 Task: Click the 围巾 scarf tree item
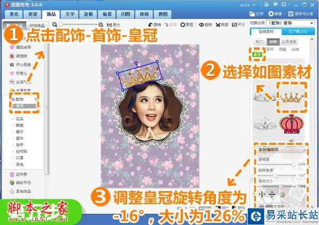(x=20, y=139)
